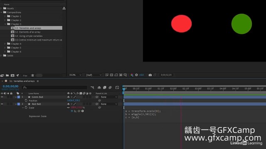This screenshot has width=266, height=149.
Task: Hide the Green Ball layer
Action: click(2, 97)
